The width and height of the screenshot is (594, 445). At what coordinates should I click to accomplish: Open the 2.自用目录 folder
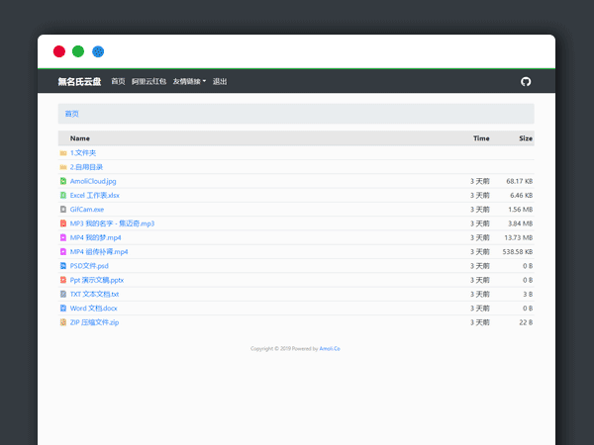pos(86,167)
